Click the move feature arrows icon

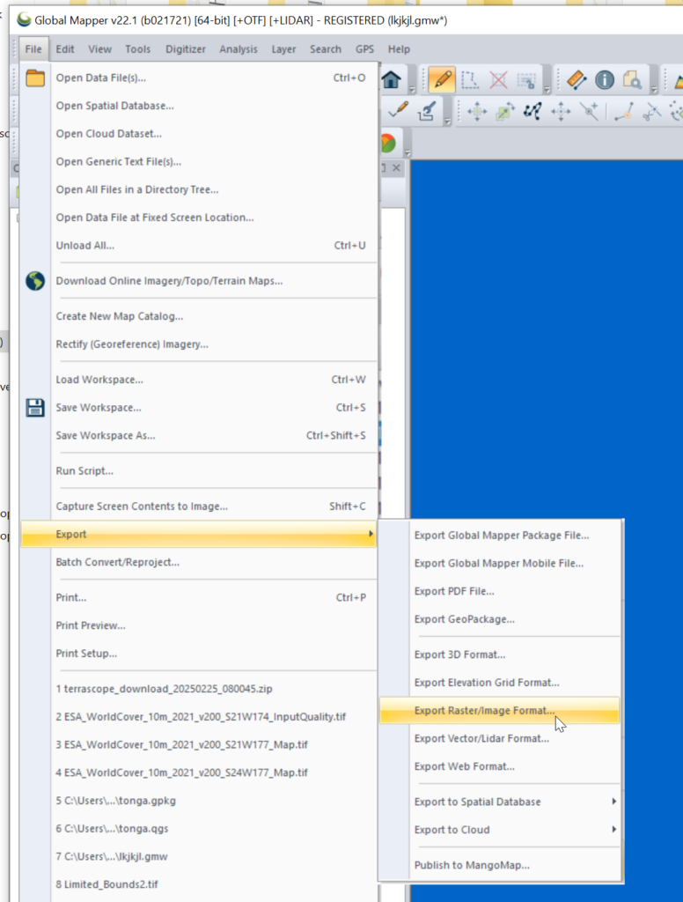coord(477,110)
